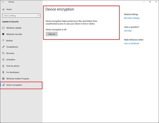The height and width of the screenshot is (123, 159).
Task: Click the Backup arrow icon
Action: [x=3, y=41]
